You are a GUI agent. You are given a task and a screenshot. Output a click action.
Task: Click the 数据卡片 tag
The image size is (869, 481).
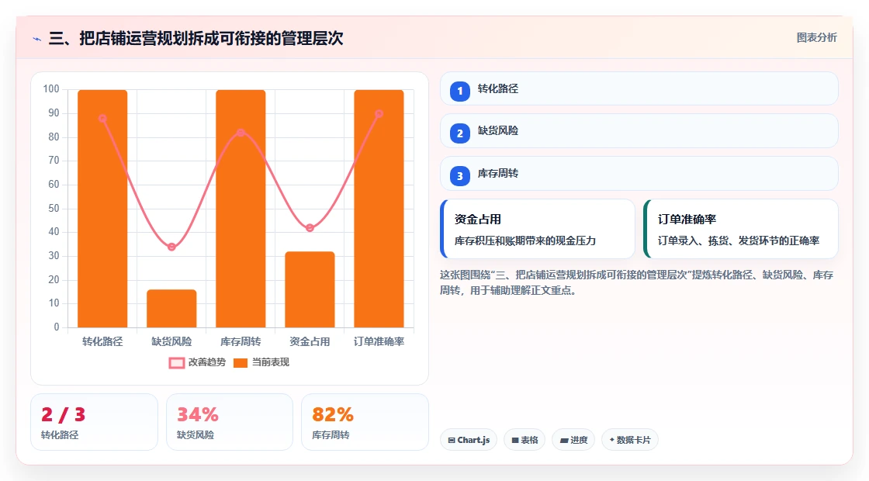[629, 440]
